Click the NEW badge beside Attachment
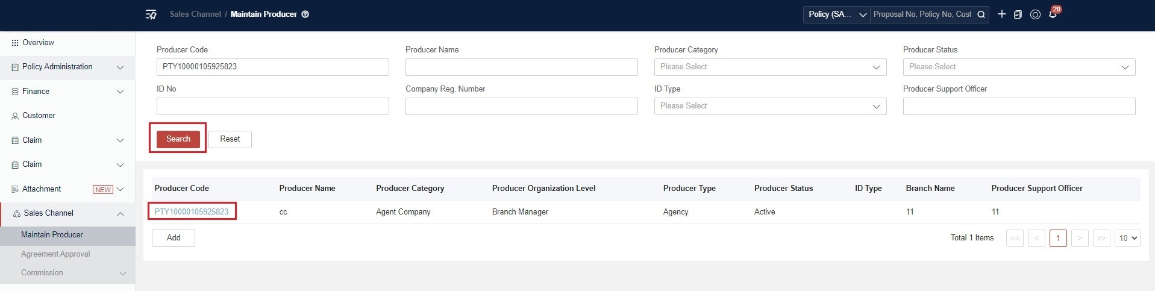This screenshot has width=1155, height=291. 103,190
